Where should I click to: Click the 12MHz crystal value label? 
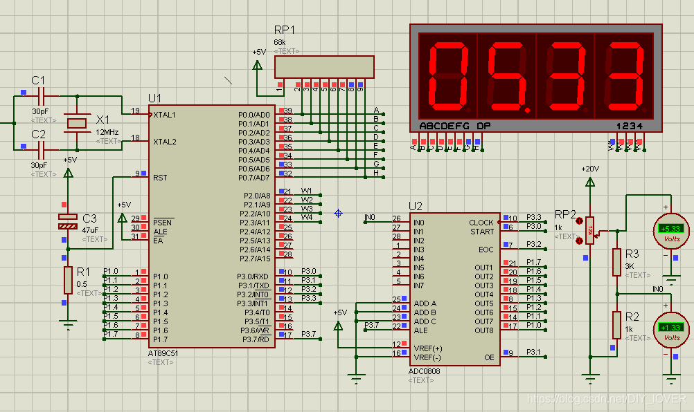point(107,132)
